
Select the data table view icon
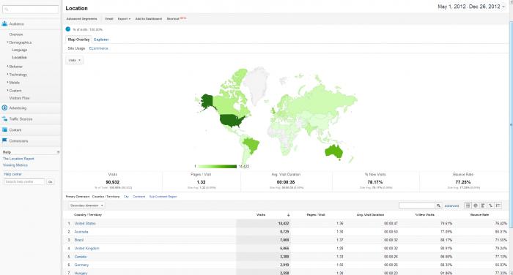pyautogui.click(x=468, y=206)
